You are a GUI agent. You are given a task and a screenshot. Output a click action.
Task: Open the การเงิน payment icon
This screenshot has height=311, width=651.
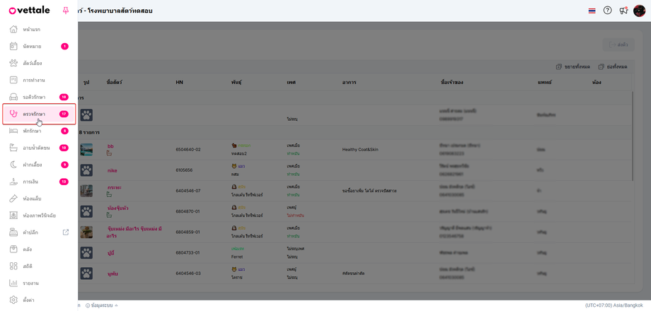[x=13, y=182]
